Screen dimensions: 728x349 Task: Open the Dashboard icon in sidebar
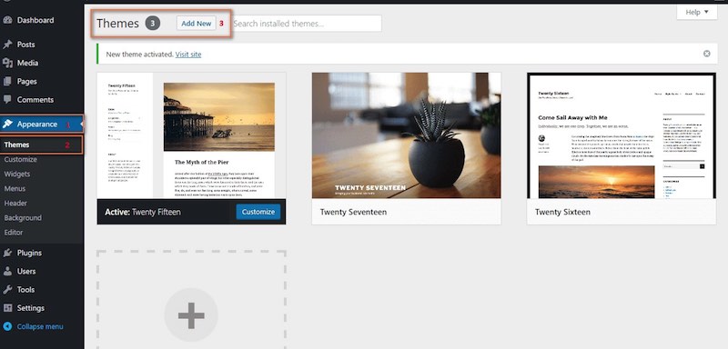(7, 20)
